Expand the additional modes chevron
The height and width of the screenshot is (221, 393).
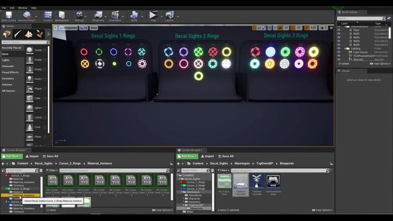(48, 34)
